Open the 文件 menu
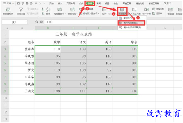The width and height of the screenshot is (183, 123). (8, 3)
